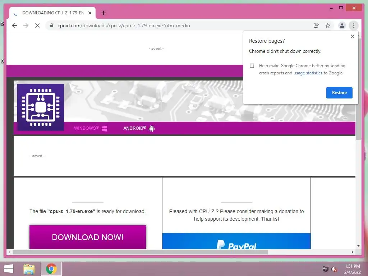
Task: Click the scroll right arrow
Action: (352, 252)
